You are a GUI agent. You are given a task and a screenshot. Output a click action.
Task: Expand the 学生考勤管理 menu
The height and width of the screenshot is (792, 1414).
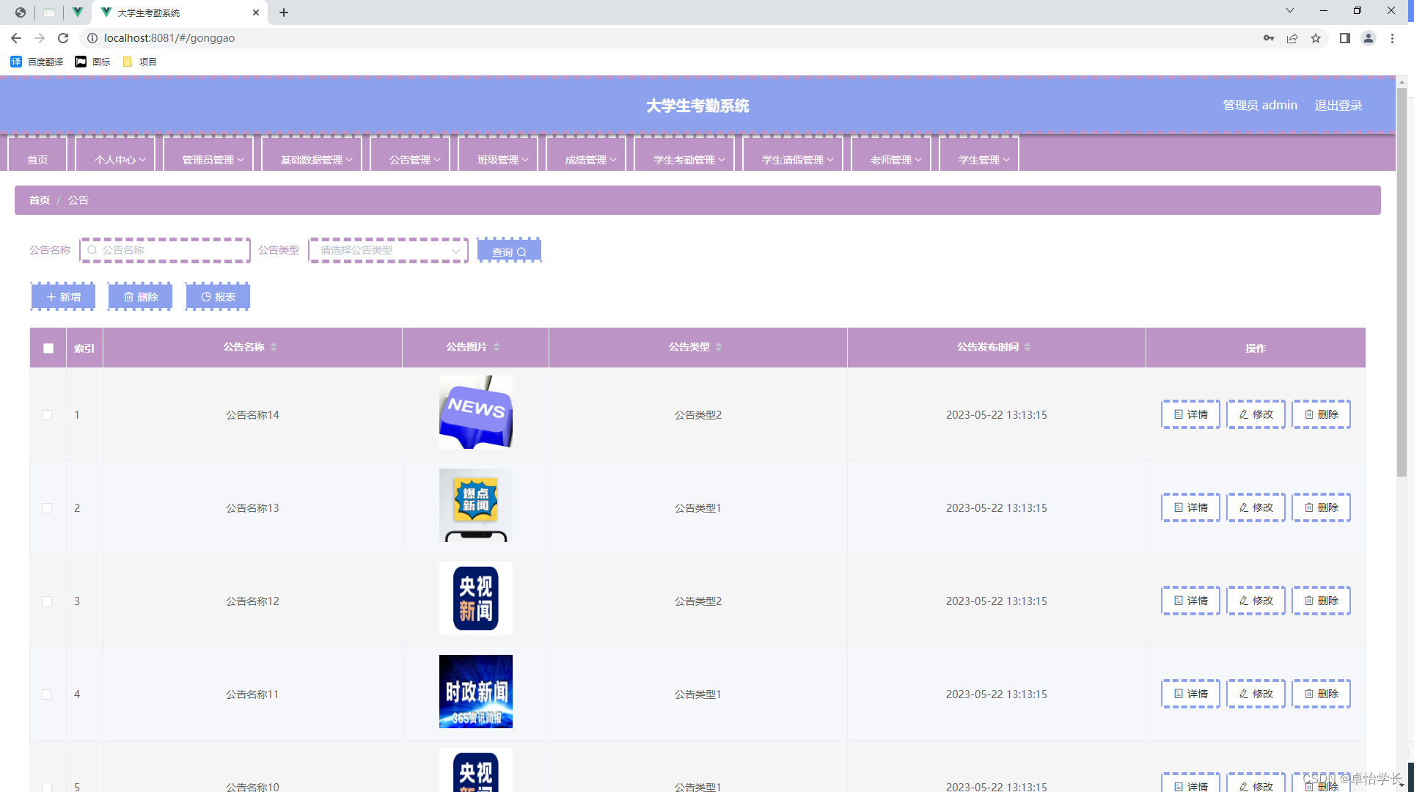(x=688, y=159)
